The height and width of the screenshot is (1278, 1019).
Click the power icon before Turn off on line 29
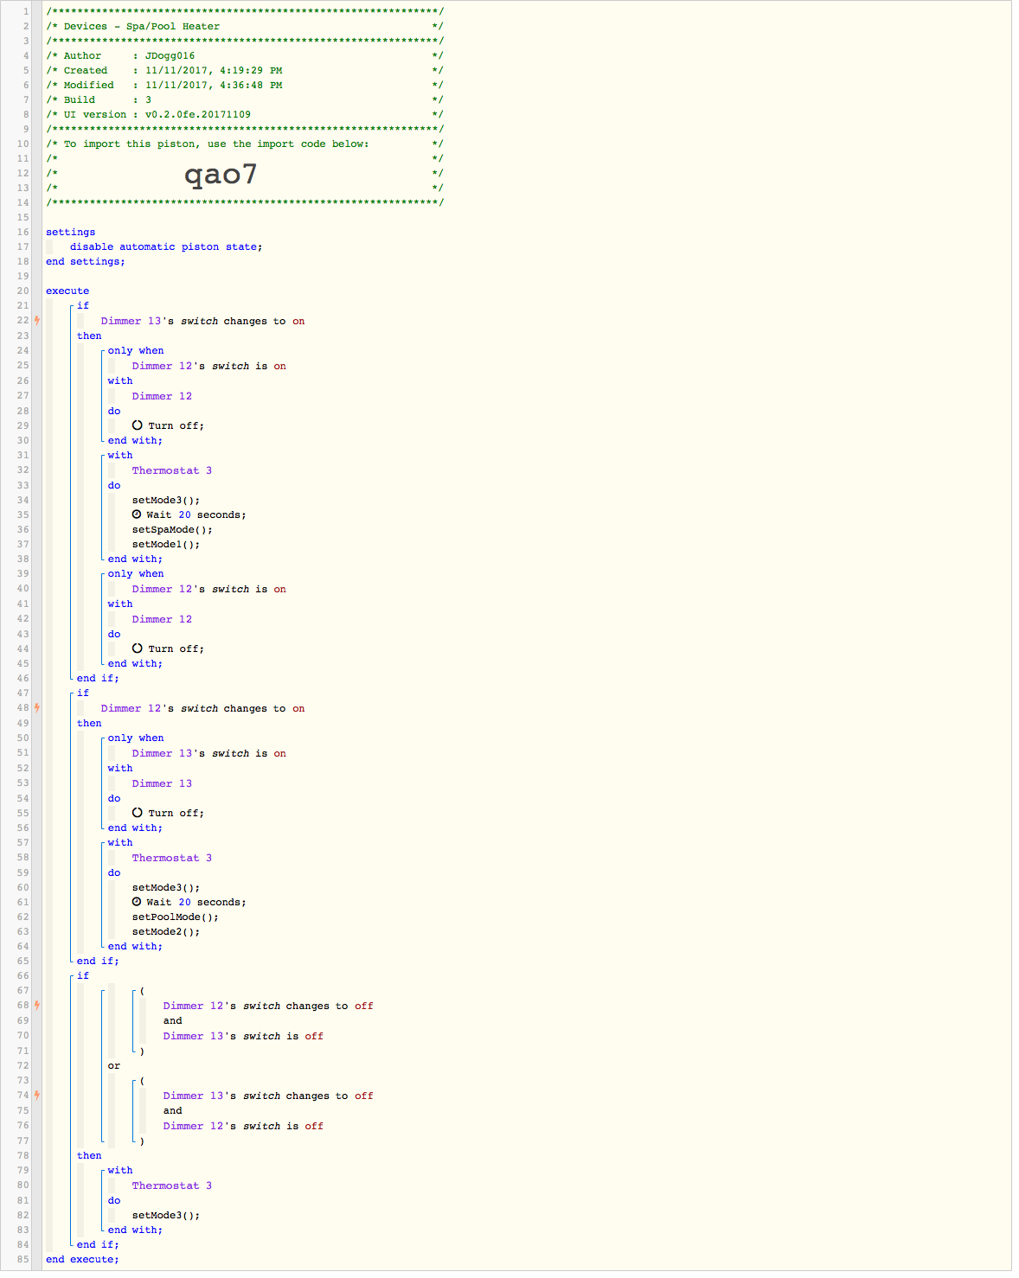[x=138, y=425]
